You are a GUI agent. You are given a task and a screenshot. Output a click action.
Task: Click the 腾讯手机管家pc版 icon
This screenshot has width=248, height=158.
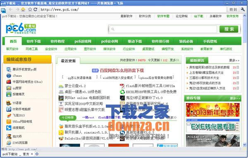[x=9, y=69]
